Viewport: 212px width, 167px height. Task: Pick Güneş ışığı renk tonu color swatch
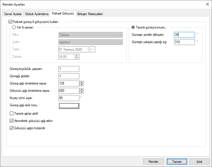point(69,105)
